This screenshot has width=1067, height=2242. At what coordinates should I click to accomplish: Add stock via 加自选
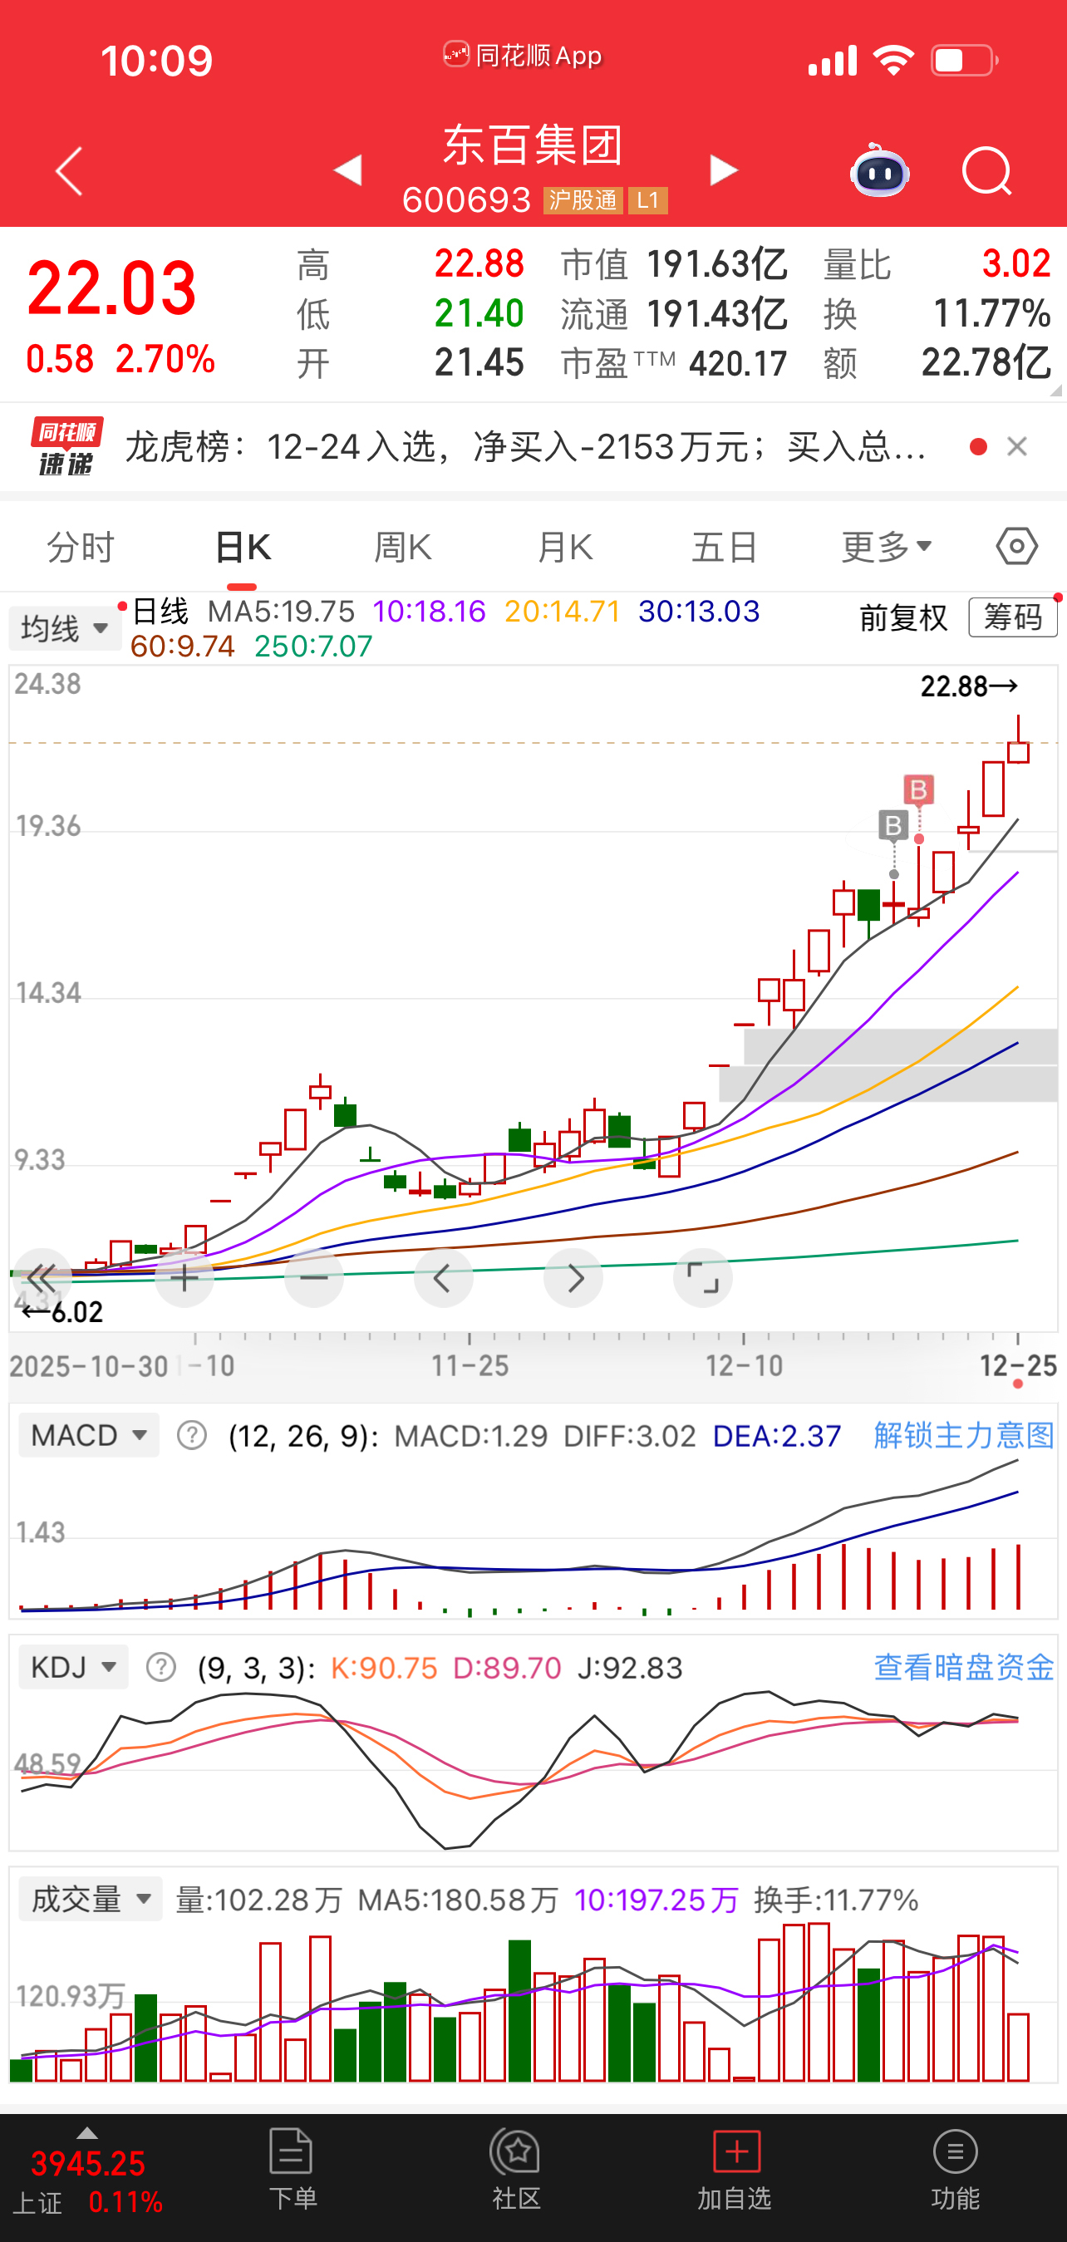735,2169
